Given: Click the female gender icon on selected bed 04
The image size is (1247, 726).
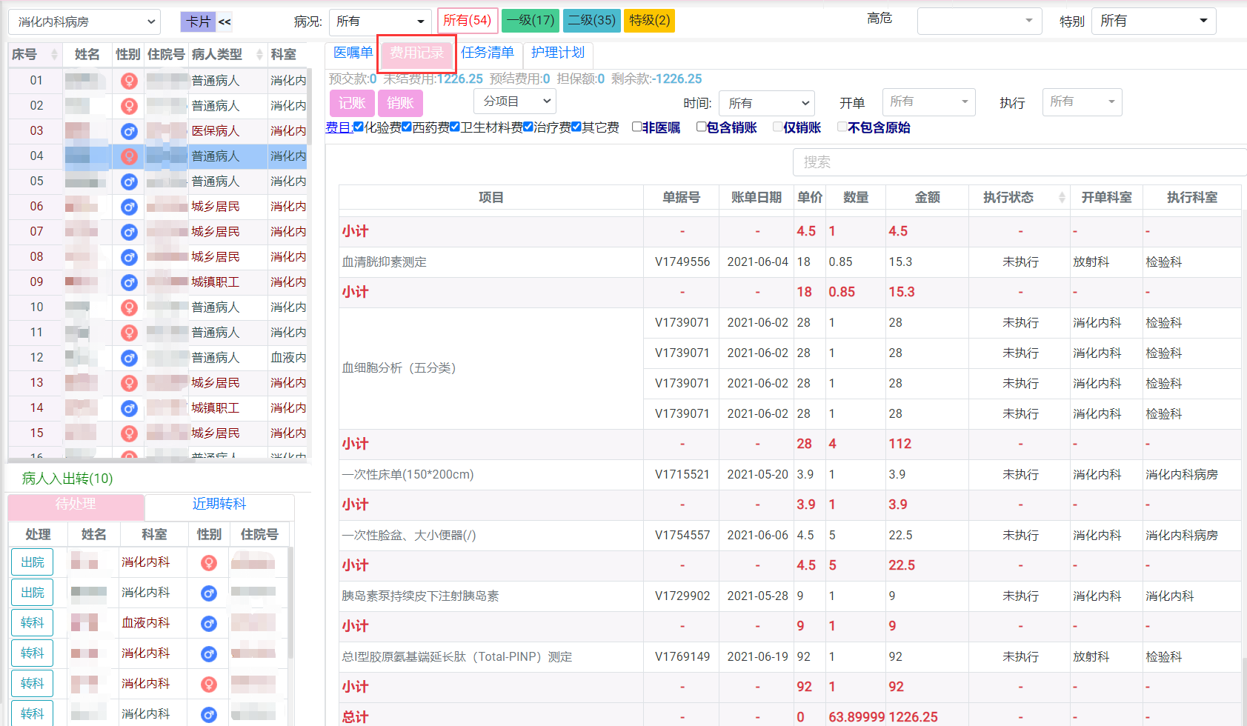Looking at the screenshot, I should click(129, 156).
